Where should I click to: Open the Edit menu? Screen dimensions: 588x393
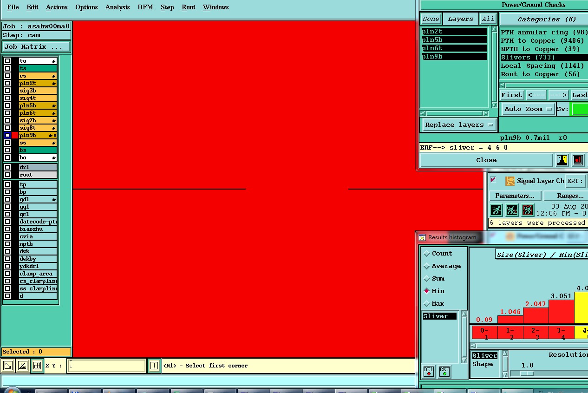click(33, 7)
